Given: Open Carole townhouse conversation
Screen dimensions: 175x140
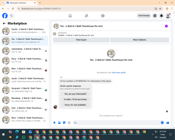Looking at the screenshot, I should pyautogui.click(x=24, y=31).
